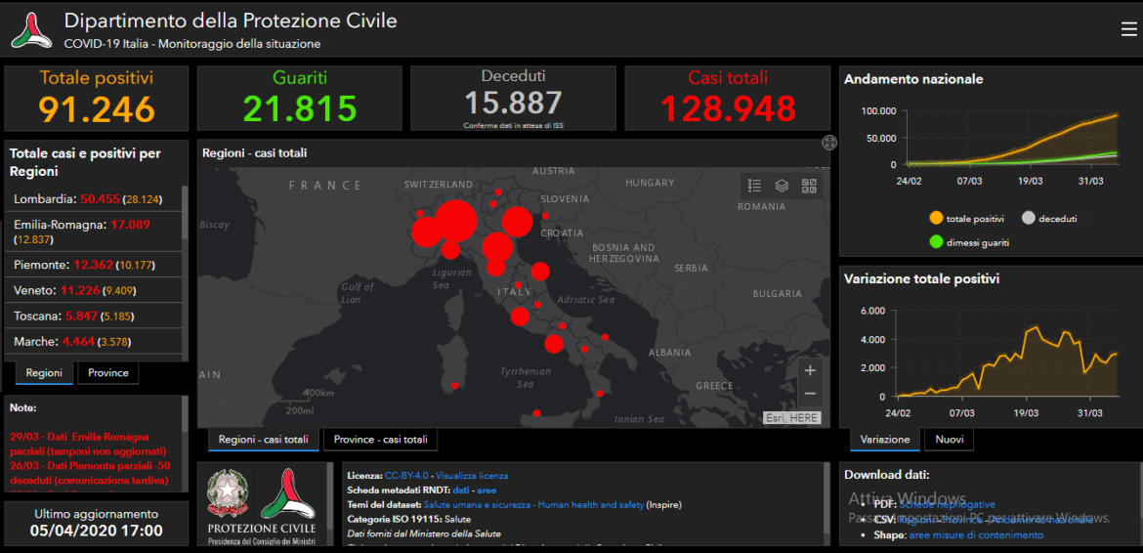
Task: Open the map legend list icon
Action: (754, 186)
